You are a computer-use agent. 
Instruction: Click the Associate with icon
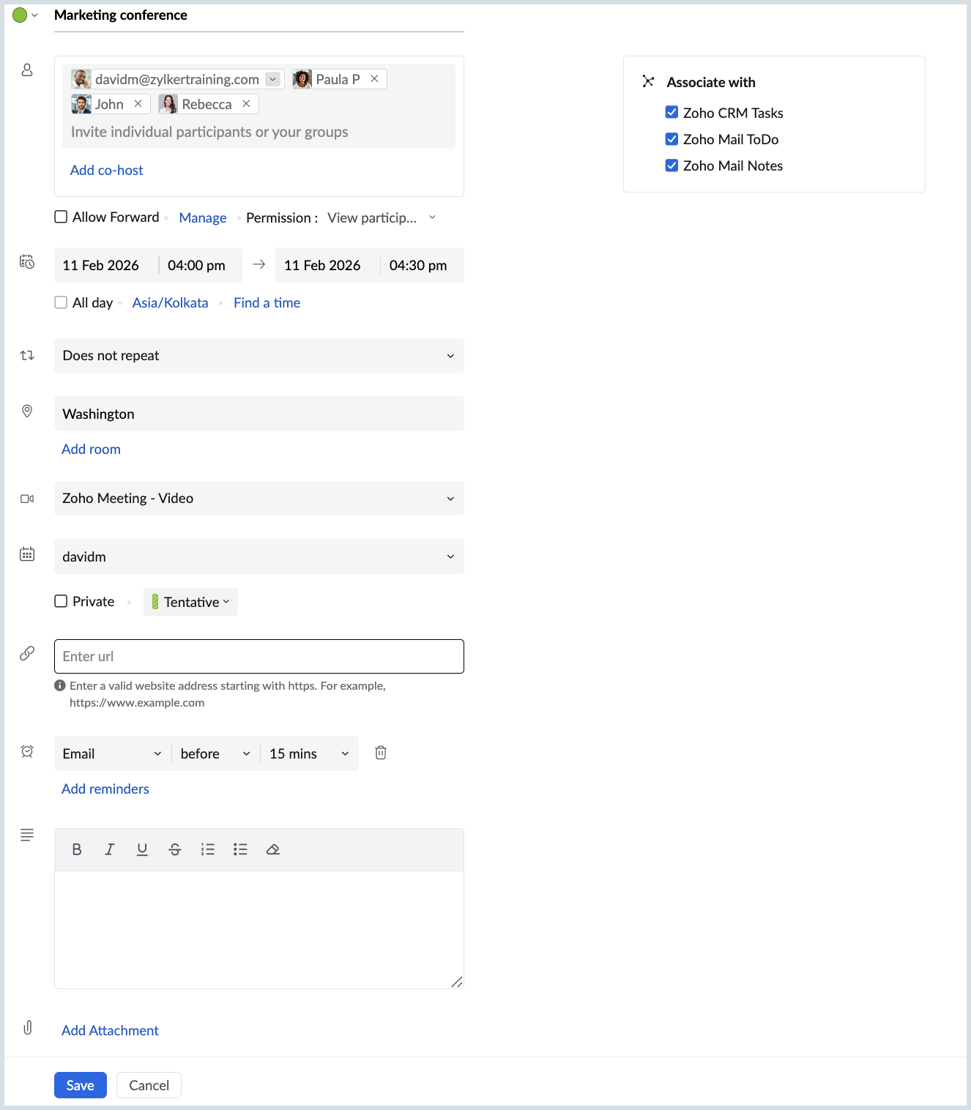tap(648, 81)
